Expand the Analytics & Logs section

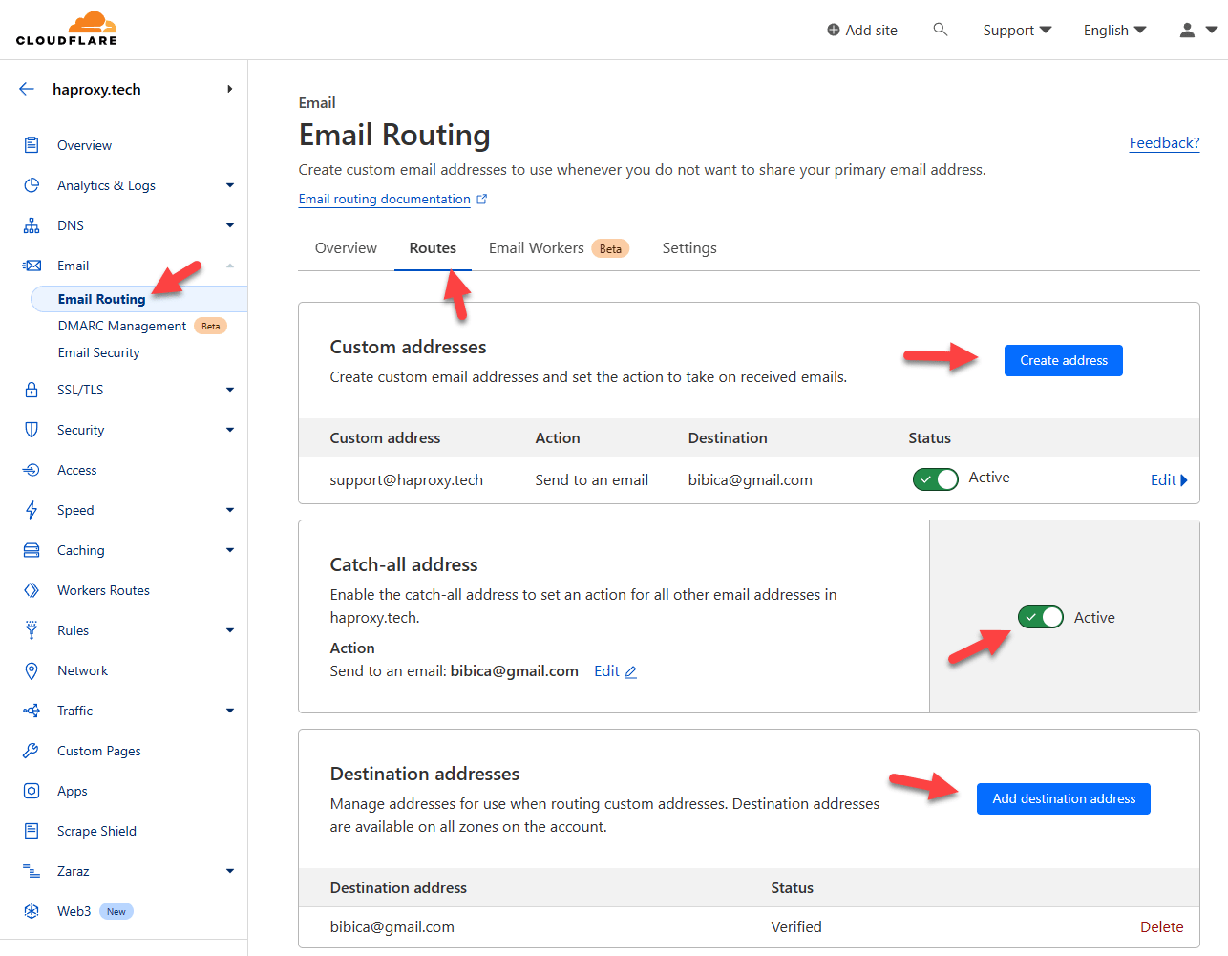tap(229, 185)
